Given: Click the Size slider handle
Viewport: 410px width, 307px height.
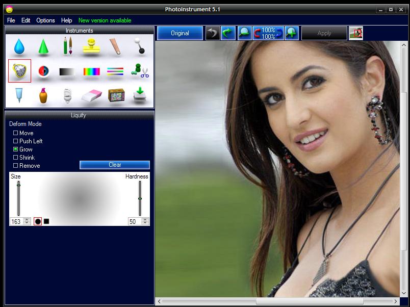Looking at the screenshot, I should 18,185.
